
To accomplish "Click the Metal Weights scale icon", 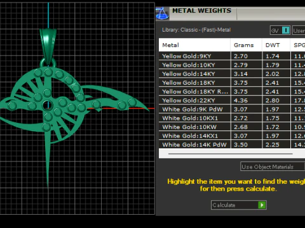I will point(162,13).
